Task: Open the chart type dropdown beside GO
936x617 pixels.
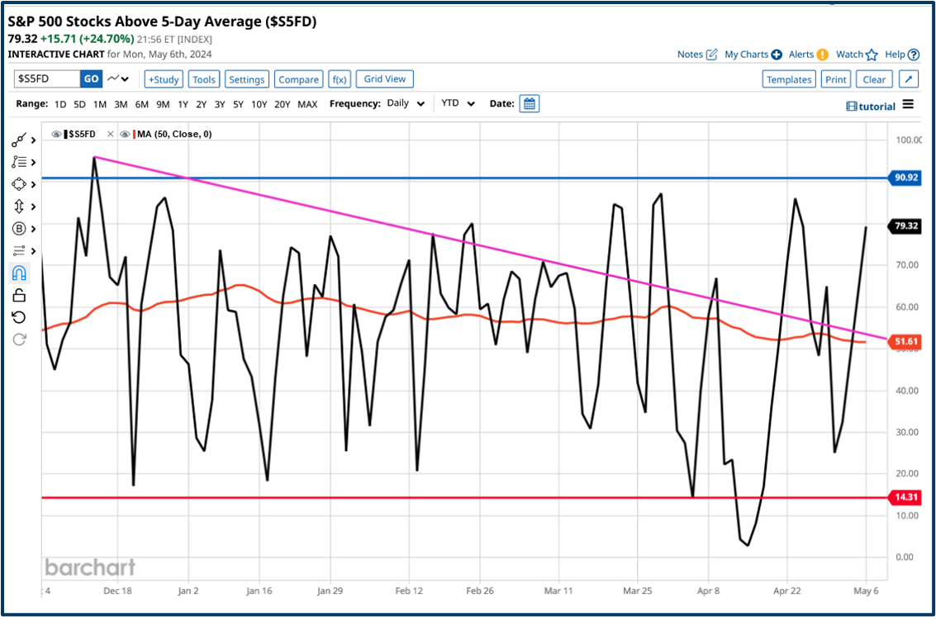Action: pyautogui.click(x=118, y=78)
